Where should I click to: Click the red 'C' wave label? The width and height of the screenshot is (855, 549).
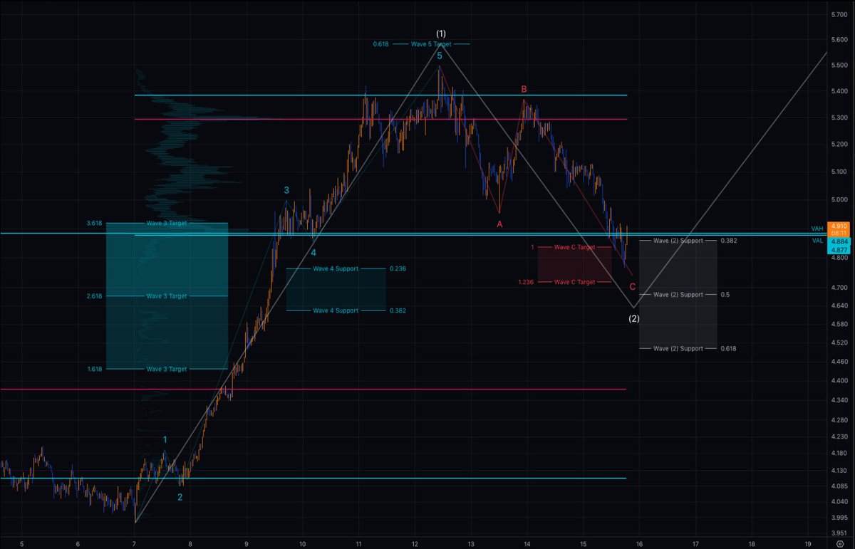tap(632, 286)
